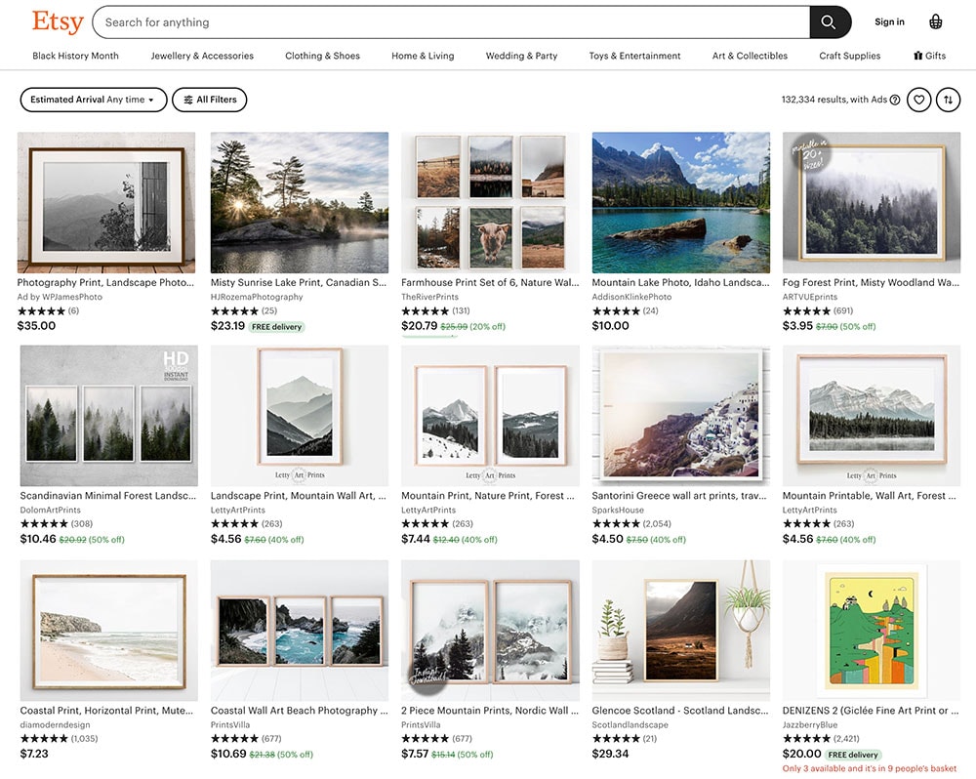Open Coastal Print beach thumbnail
This screenshot has width=976, height=779.
(109, 631)
